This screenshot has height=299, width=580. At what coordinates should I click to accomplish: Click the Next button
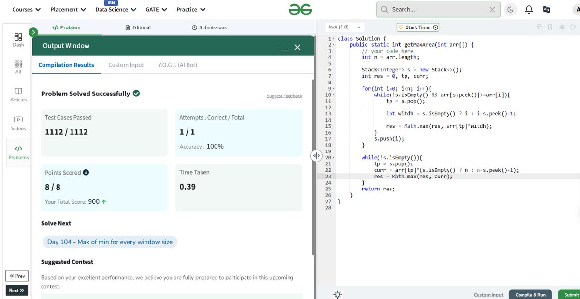[17, 290]
